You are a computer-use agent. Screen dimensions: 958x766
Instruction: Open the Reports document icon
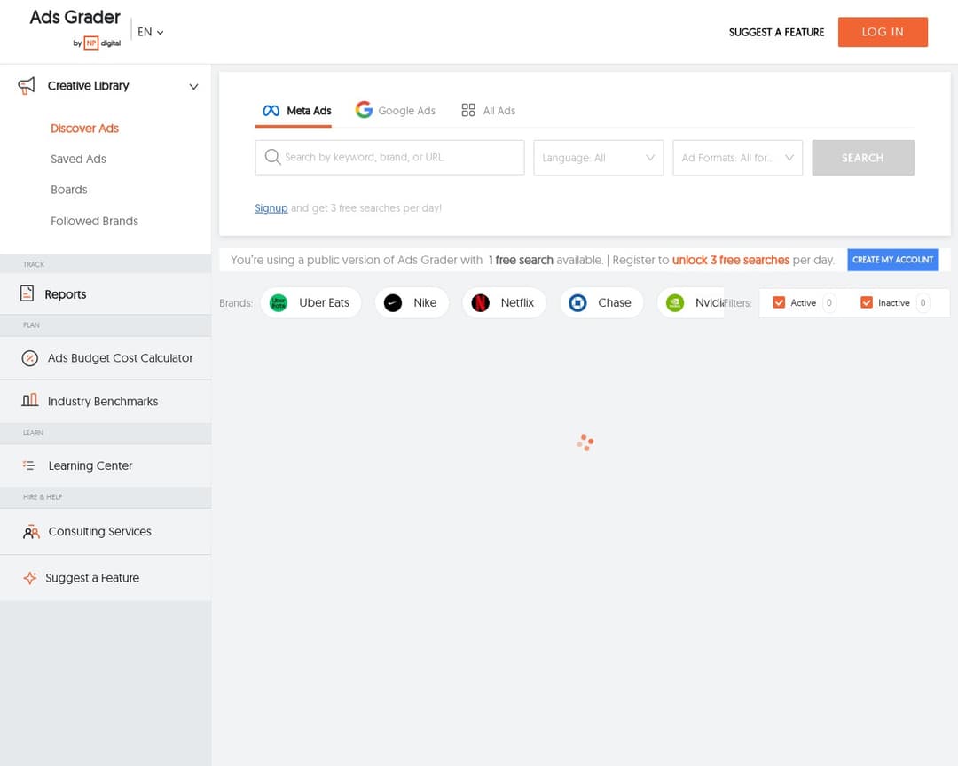click(x=27, y=294)
